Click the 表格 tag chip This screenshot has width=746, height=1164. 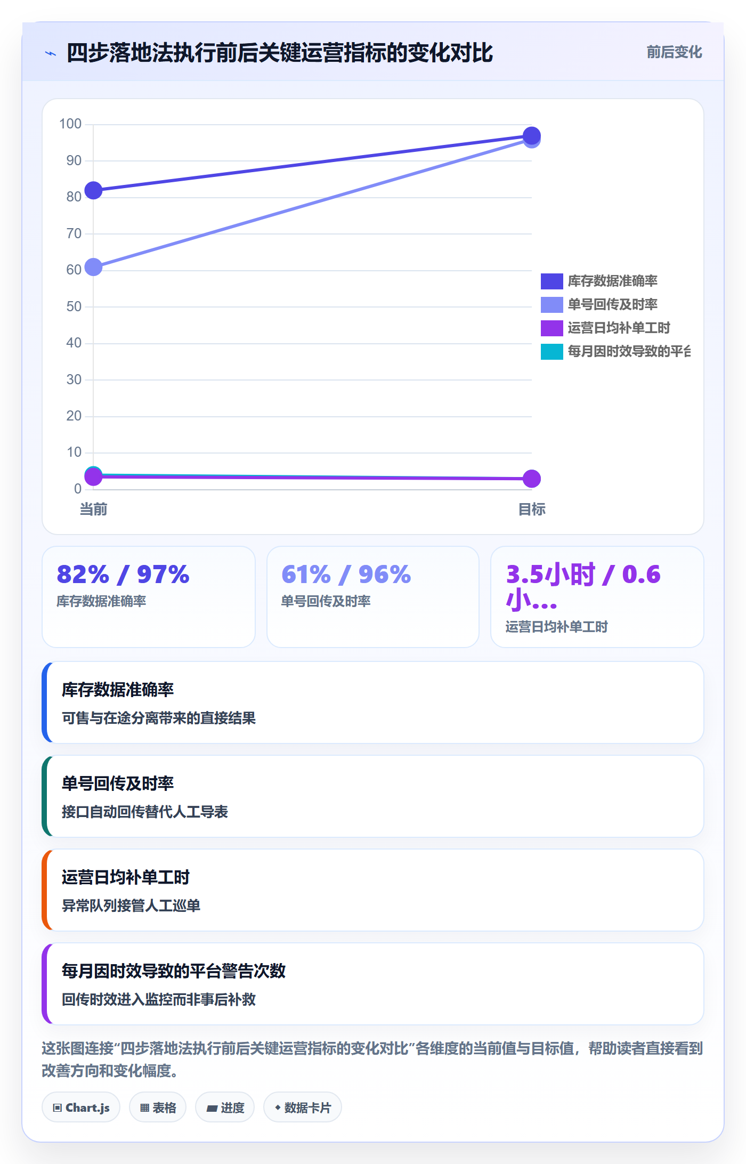click(158, 1107)
